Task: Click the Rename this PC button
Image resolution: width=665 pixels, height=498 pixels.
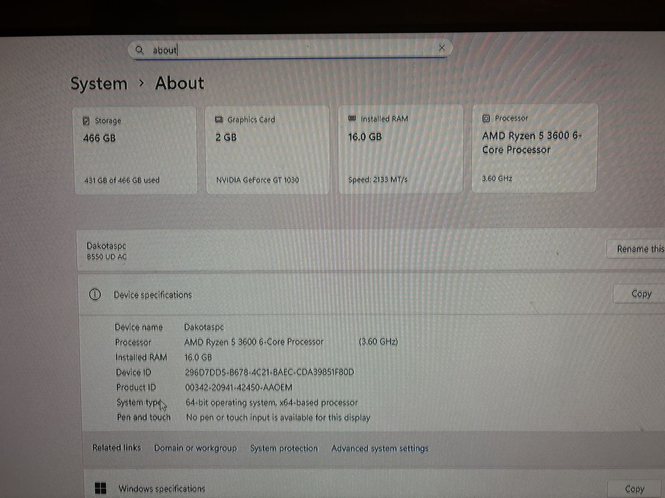Action: click(636, 249)
